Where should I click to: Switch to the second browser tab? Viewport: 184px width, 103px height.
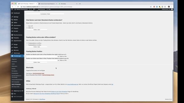[47, 4]
